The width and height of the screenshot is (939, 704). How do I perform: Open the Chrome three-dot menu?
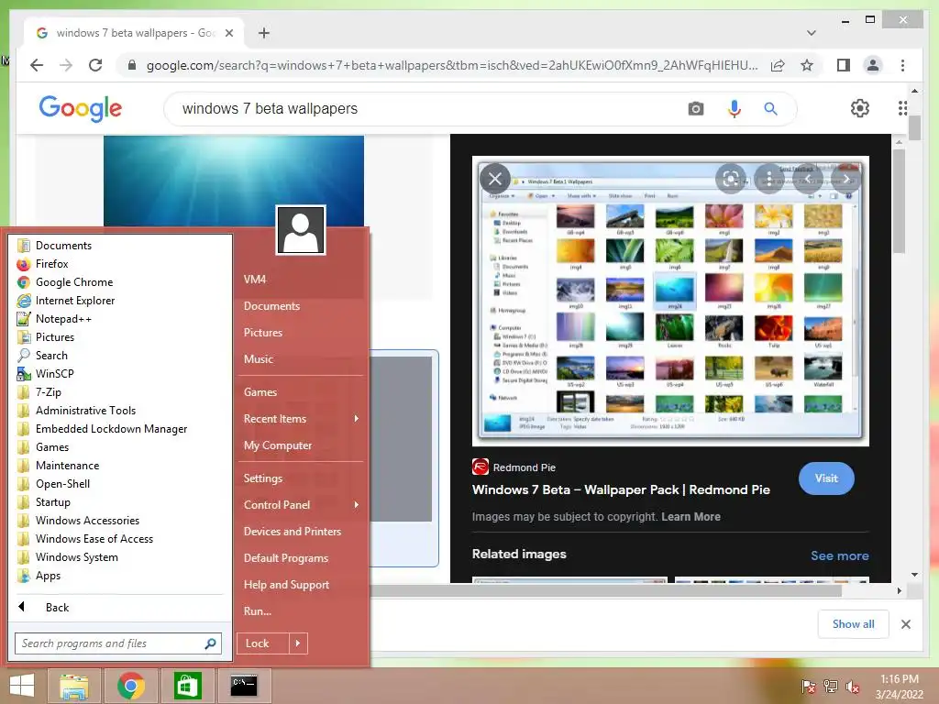pyautogui.click(x=902, y=65)
